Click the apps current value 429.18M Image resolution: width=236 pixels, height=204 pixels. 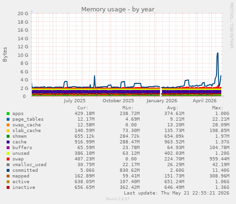pyautogui.click(x=85, y=114)
